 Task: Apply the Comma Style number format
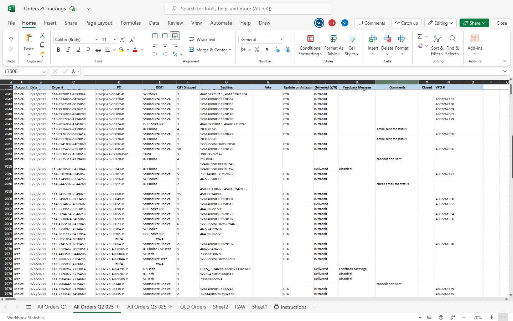click(x=267, y=50)
